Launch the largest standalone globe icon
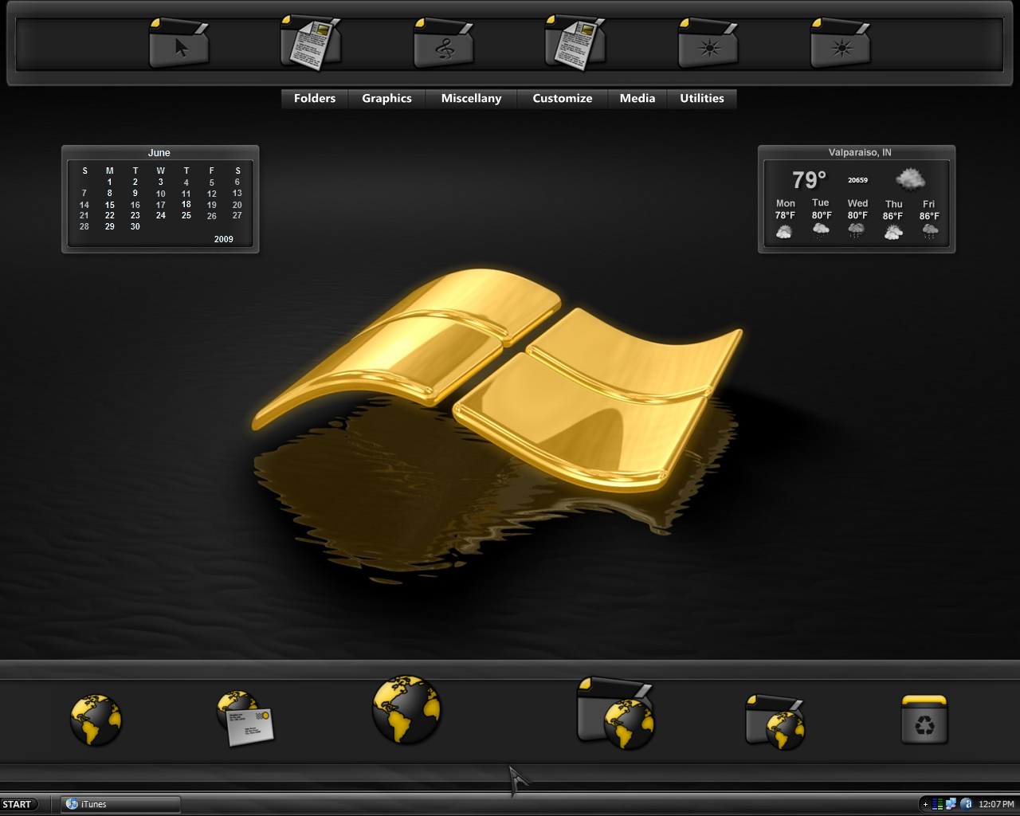The width and height of the screenshot is (1020, 816). 406,709
